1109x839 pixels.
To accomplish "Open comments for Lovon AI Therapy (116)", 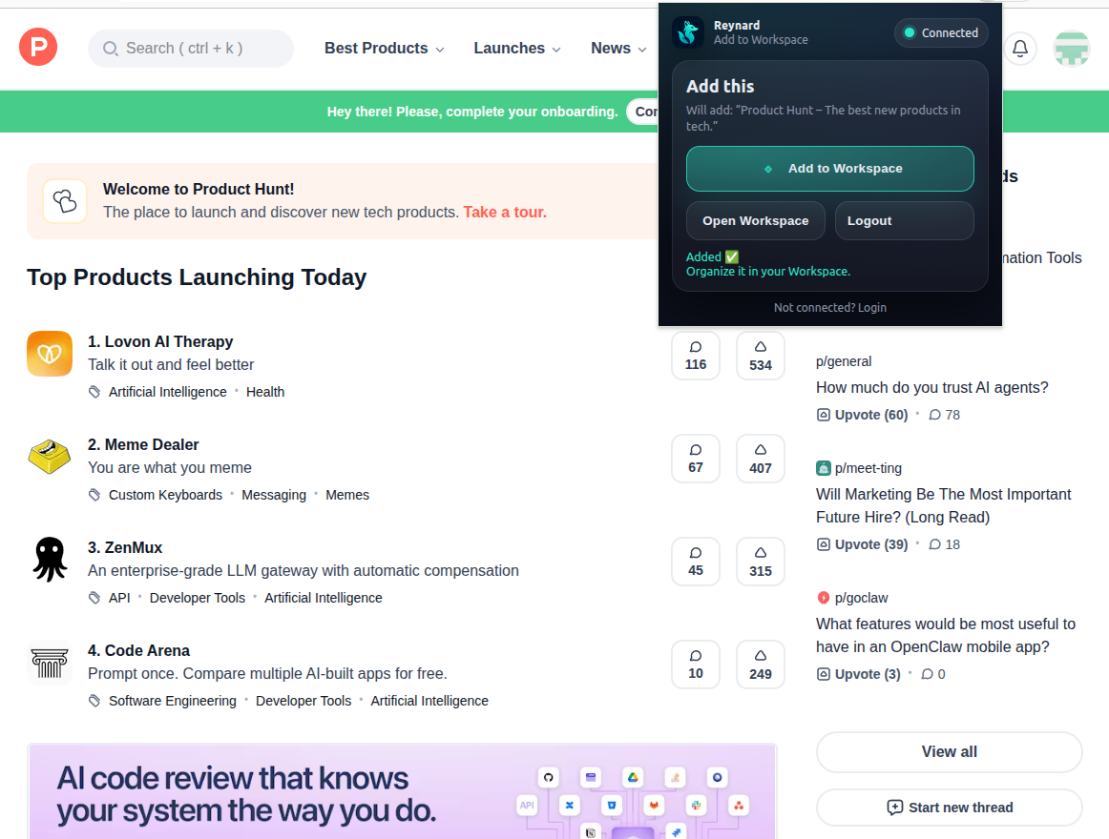I will pyautogui.click(x=695, y=356).
